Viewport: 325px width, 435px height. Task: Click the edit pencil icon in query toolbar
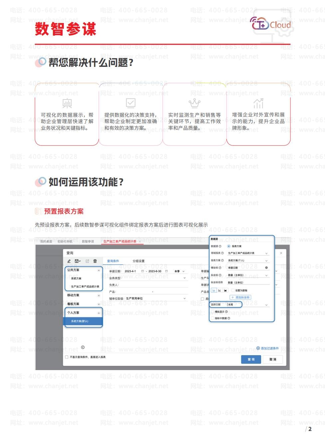[69, 261]
